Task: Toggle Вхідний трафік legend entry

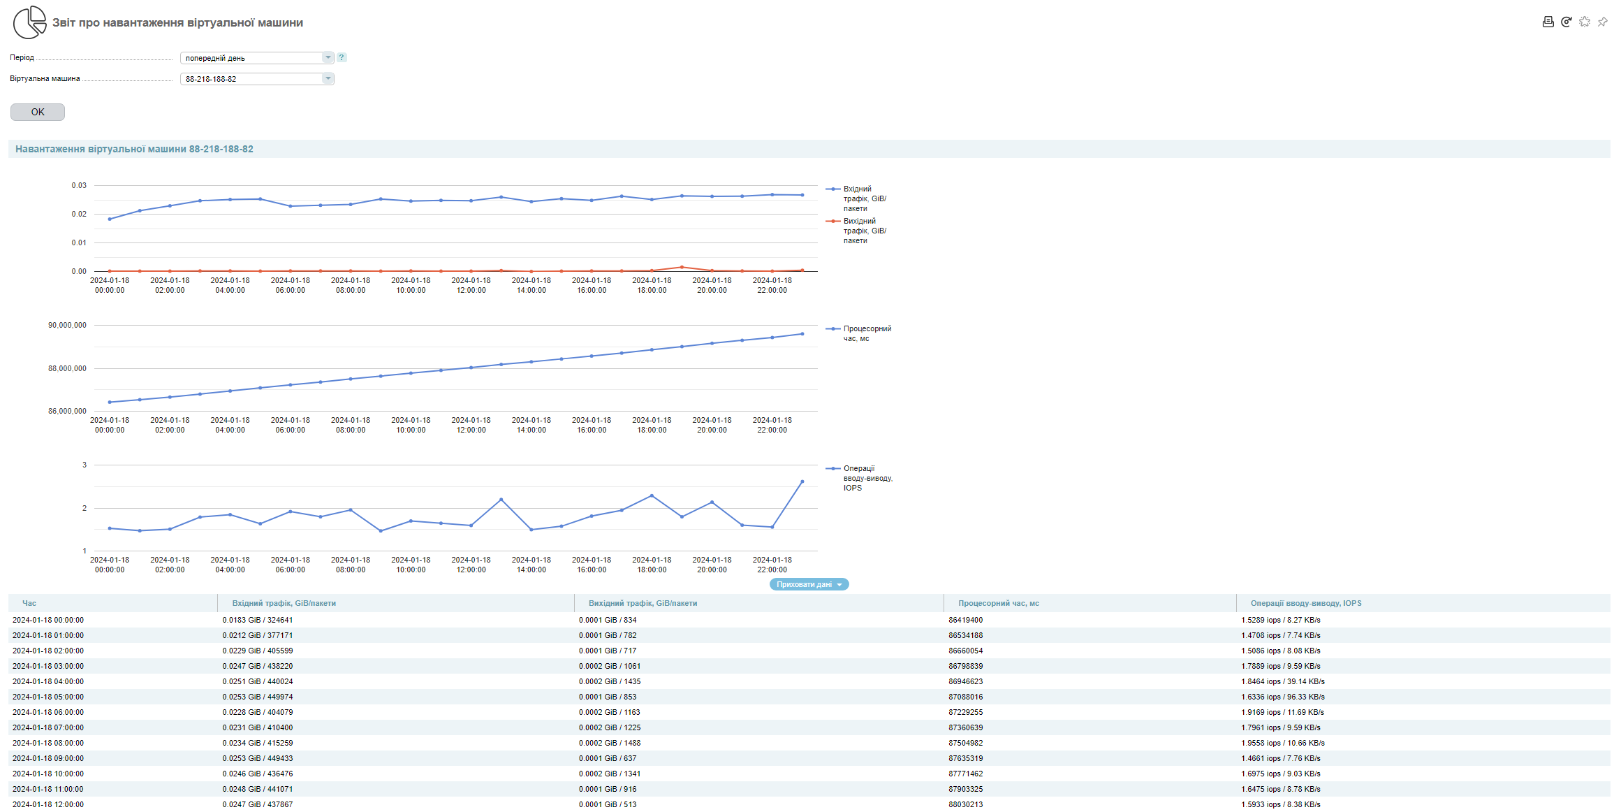Action: (x=857, y=198)
